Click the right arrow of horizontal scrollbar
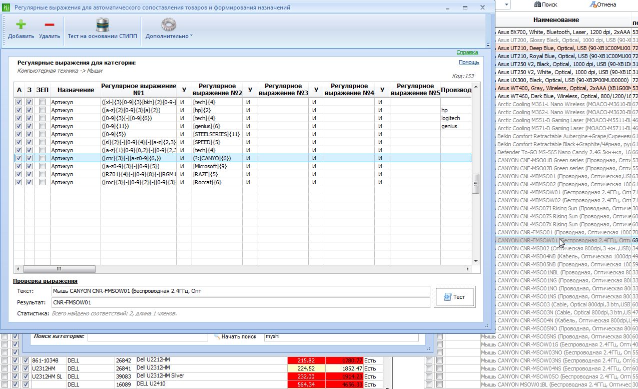This screenshot has height=389, width=638. pyautogui.click(x=468, y=269)
